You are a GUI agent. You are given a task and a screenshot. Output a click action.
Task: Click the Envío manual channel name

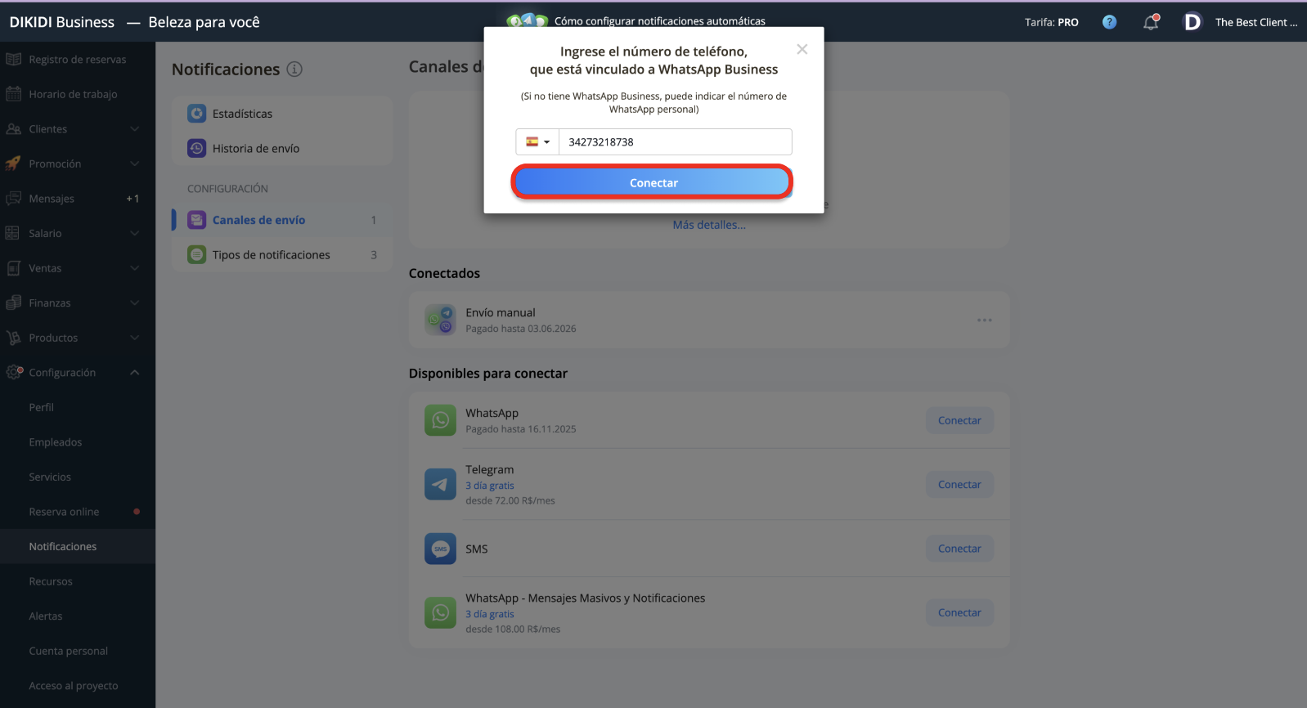(x=501, y=312)
